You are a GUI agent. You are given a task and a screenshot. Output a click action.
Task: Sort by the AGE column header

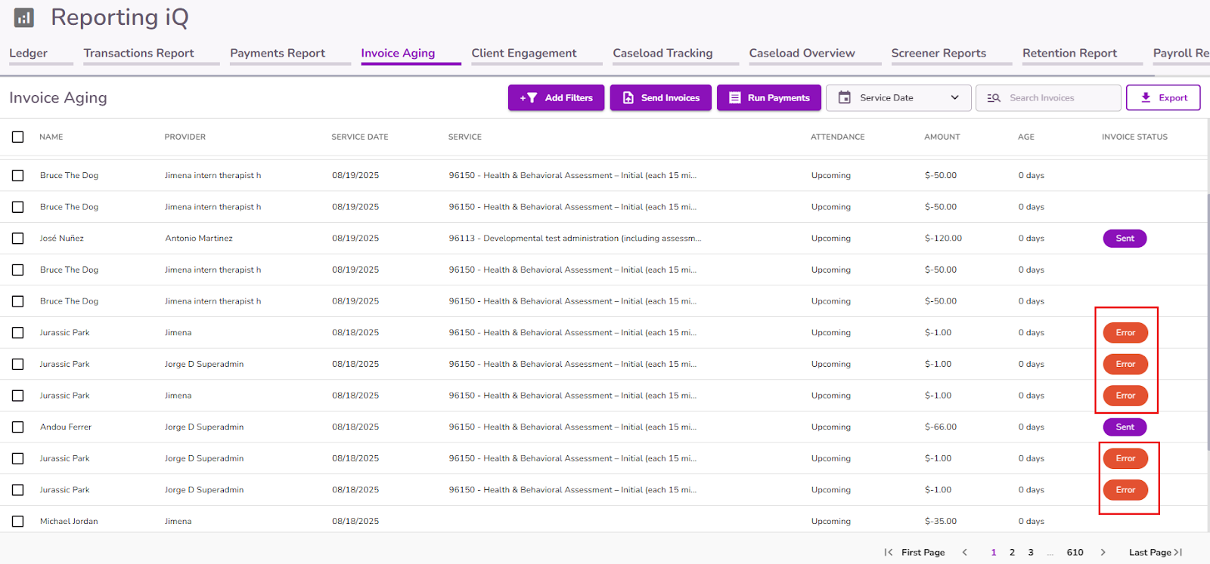[x=1026, y=137]
